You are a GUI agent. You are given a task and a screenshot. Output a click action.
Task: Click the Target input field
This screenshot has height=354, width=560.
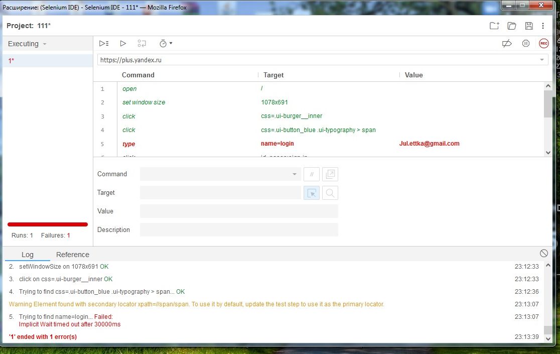point(220,193)
